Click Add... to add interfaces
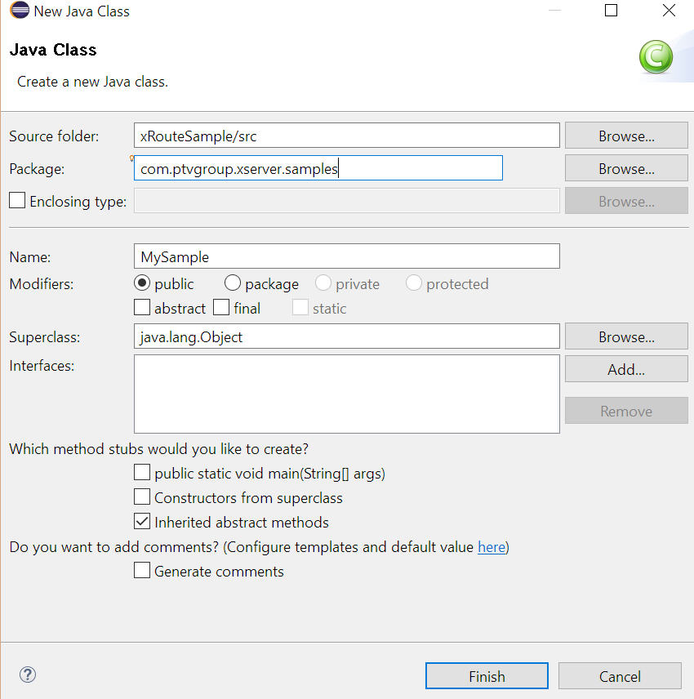 pos(626,369)
